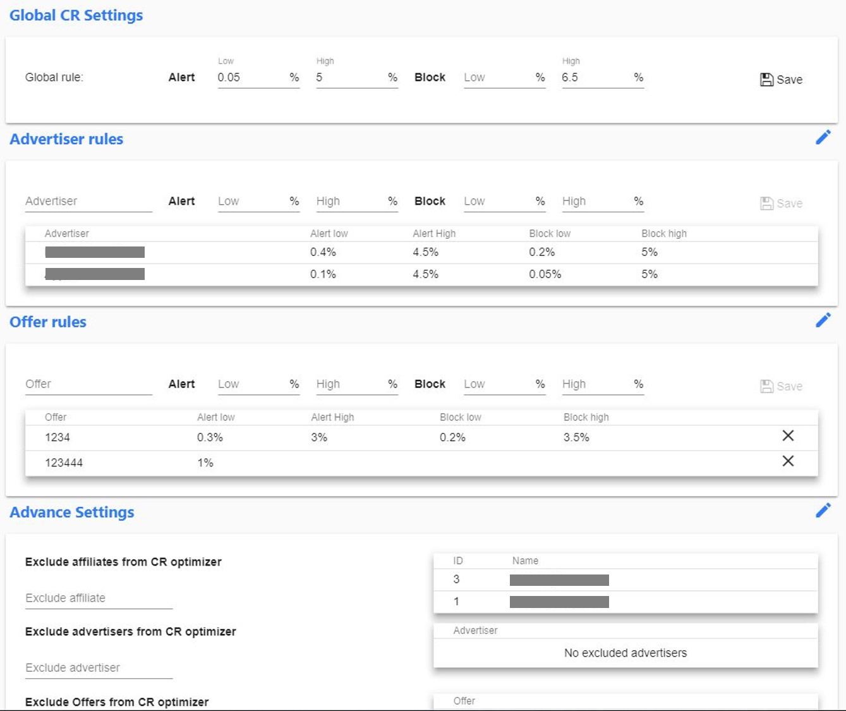This screenshot has width=846, height=711.
Task: Click the Offer rules heading
Action: point(48,322)
